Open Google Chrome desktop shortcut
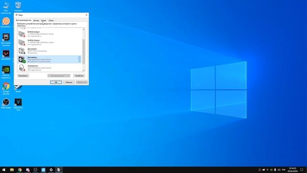 (6, 88)
